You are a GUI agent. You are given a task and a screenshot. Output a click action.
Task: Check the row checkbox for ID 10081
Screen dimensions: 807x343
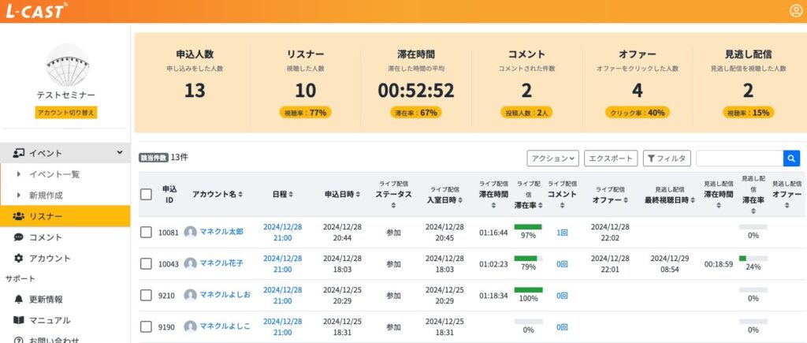[146, 233]
